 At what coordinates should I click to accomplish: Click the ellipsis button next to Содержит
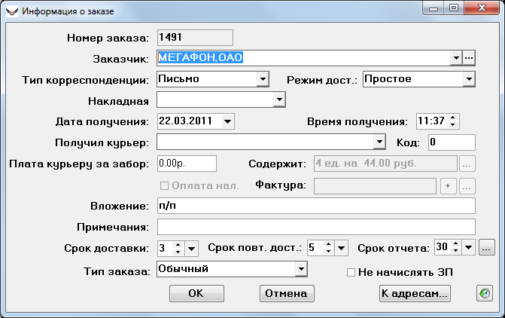click(x=467, y=164)
